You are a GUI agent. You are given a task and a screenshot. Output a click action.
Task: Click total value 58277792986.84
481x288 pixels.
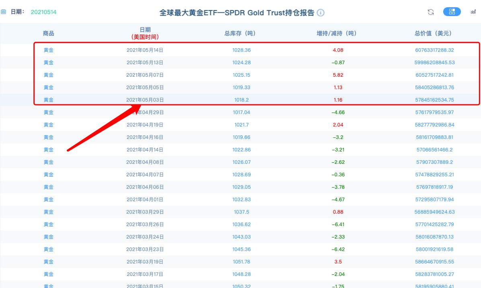(x=434, y=125)
